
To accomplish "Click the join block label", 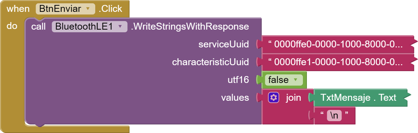I will [293, 97].
